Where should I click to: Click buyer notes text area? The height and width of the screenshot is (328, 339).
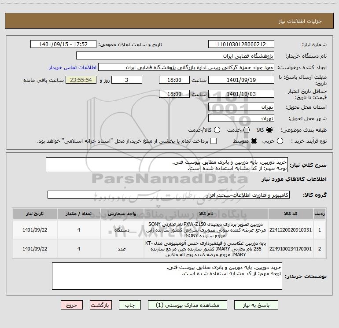(167, 276)
